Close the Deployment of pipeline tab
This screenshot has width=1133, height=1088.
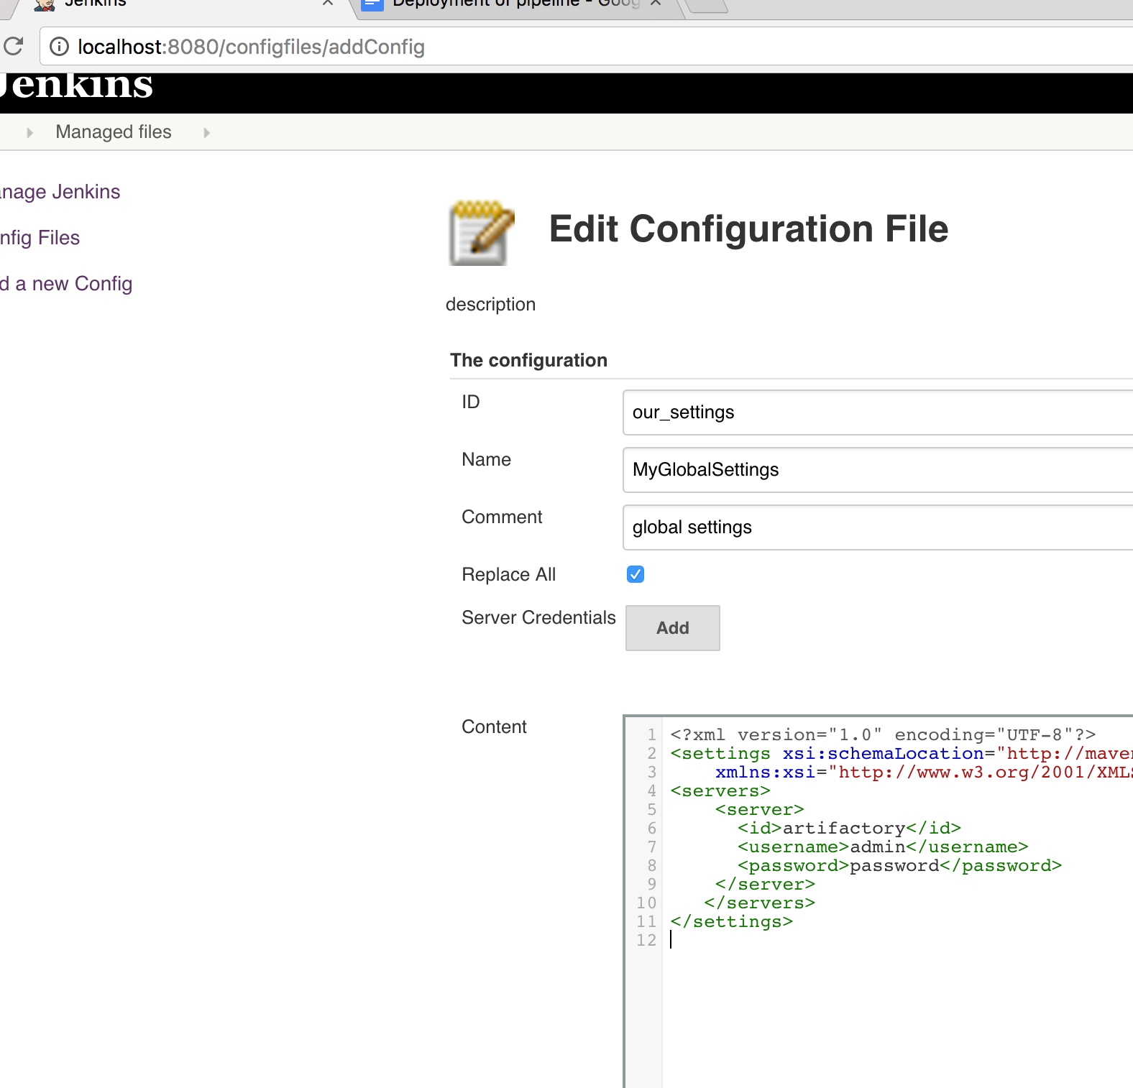click(656, 3)
